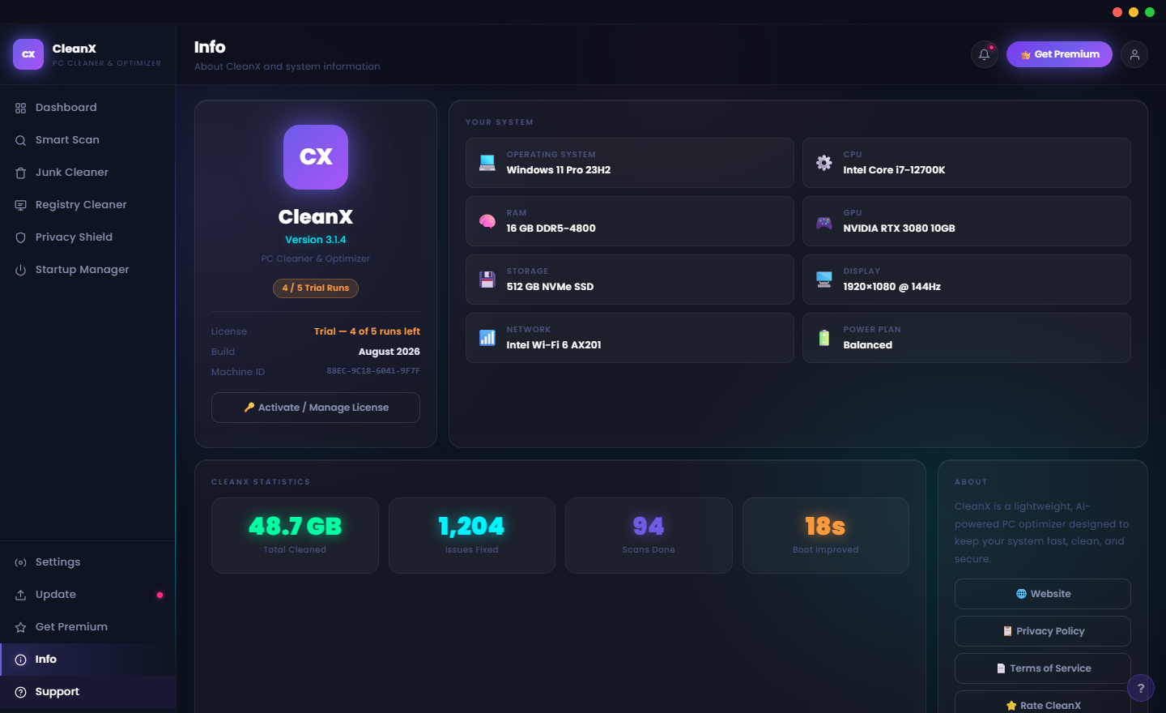Click the large CX app logo
This screenshot has height=713, width=1166.
coord(316,157)
